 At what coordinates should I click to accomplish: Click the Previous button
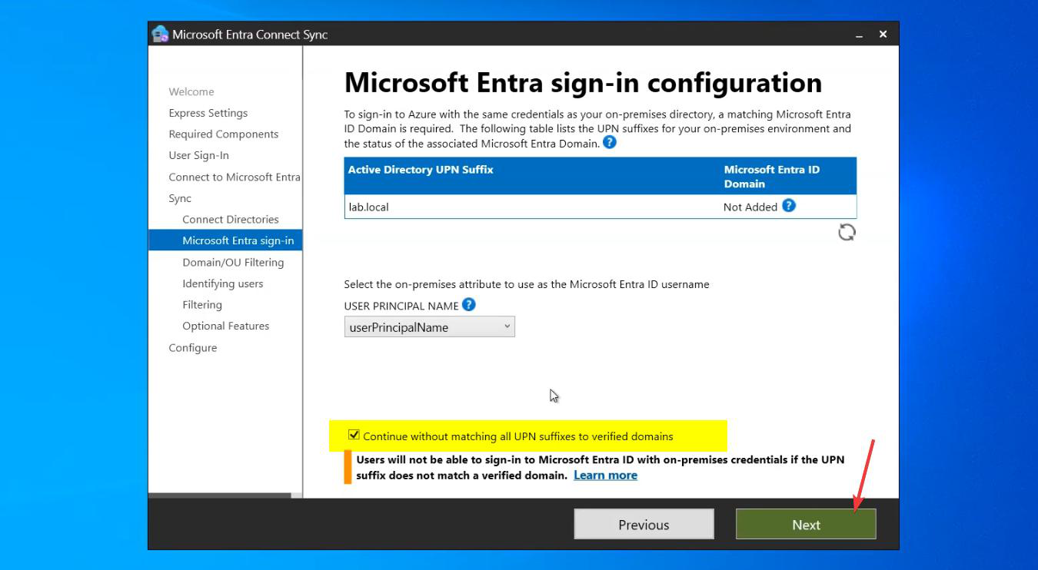(x=644, y=525)
